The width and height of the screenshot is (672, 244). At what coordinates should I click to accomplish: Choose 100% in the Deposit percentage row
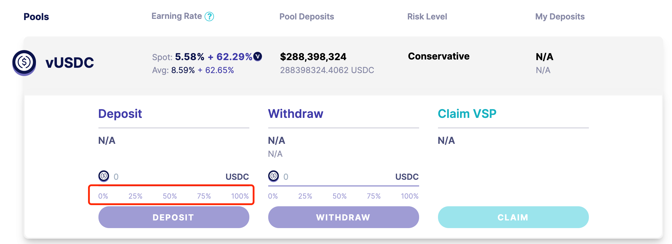pyautogui.click(x=240, y=196)
